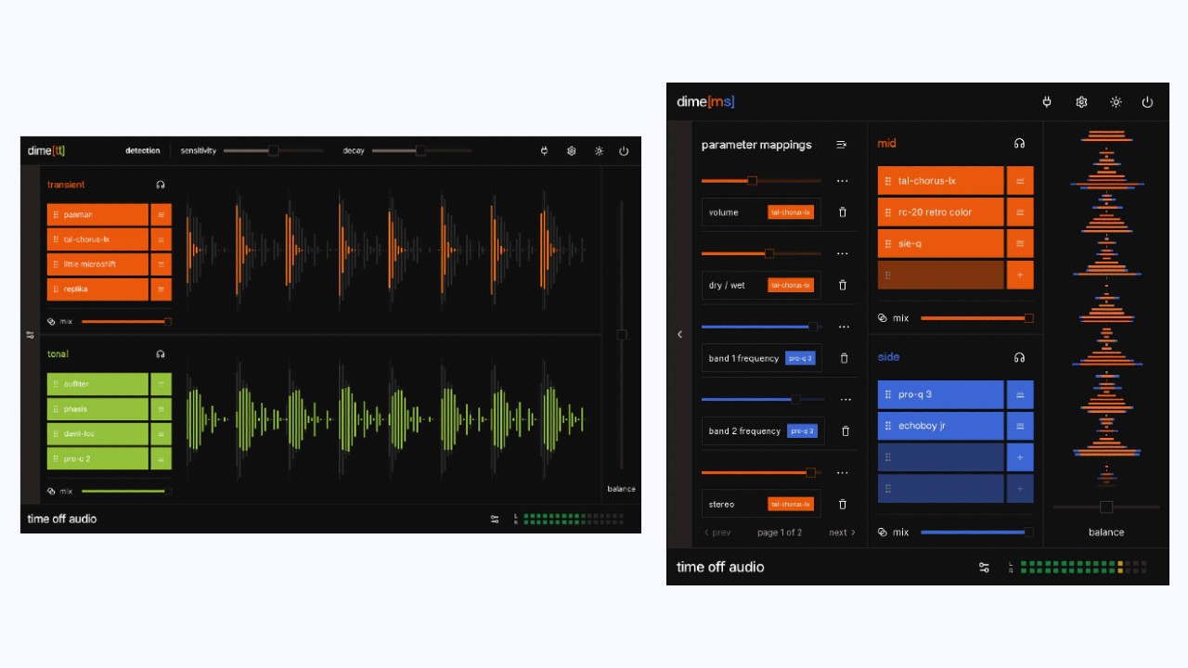This screenshot has width=1188, height=668.
Task: Click the plug icon in dime[ms] window
Action: tap(1047, 102)
